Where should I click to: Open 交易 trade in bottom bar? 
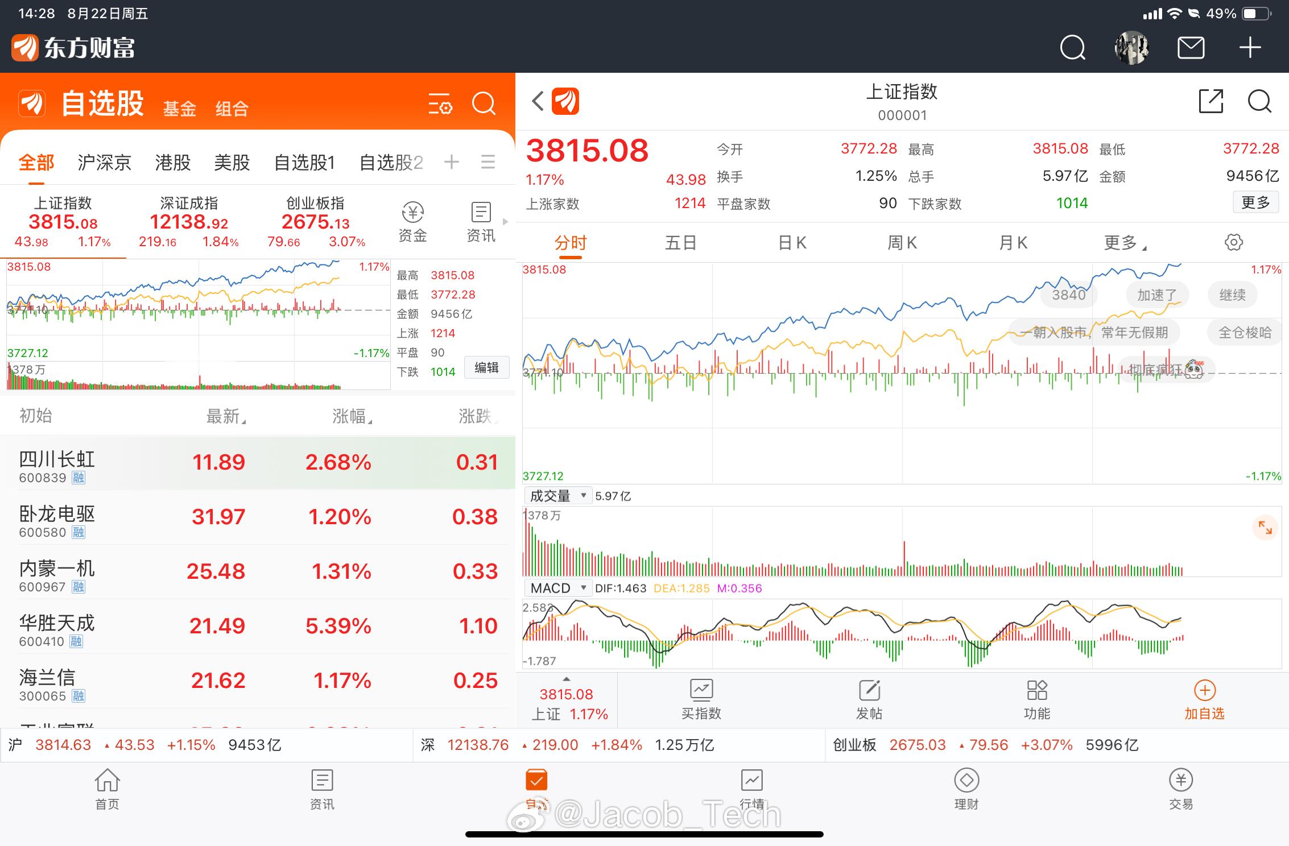click(x=1181, y=790)
